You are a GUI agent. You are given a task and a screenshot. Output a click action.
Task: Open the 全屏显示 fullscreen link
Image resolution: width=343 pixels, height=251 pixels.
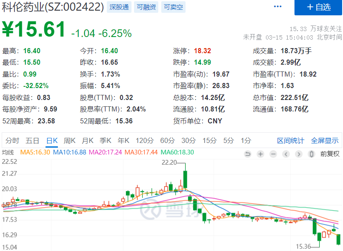[x=325, y=140]
